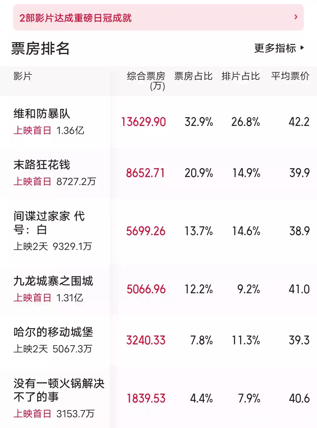
Task: Click the 8652.71 box office value
Action: click(x=145, y=173)
